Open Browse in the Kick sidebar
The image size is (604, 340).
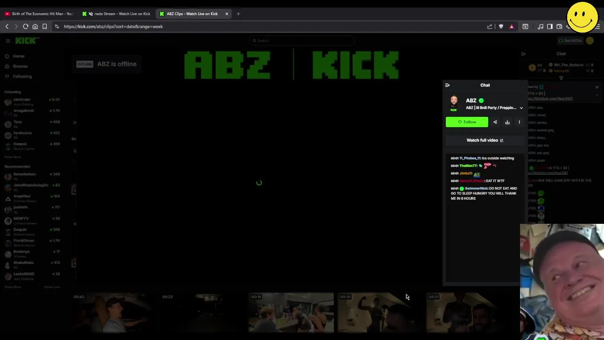point(17,66)
